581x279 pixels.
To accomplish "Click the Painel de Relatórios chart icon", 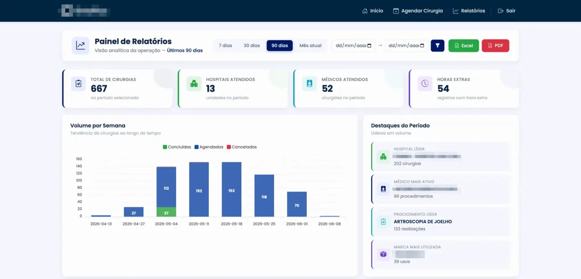I will (80, 45).
